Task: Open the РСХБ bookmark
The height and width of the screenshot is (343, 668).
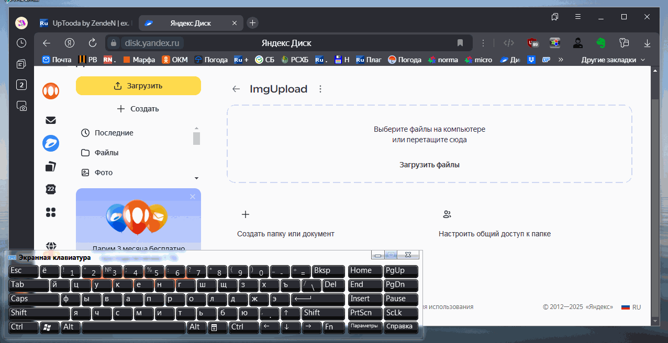Action: pos(296,60)
